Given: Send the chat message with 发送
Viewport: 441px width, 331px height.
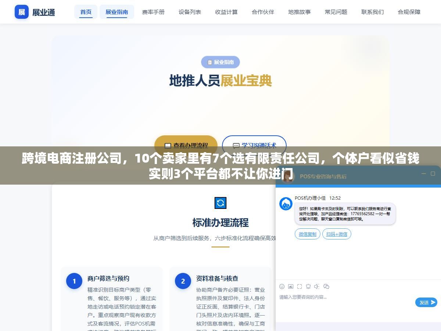Looking at the screenshot, I should (426, 302).
